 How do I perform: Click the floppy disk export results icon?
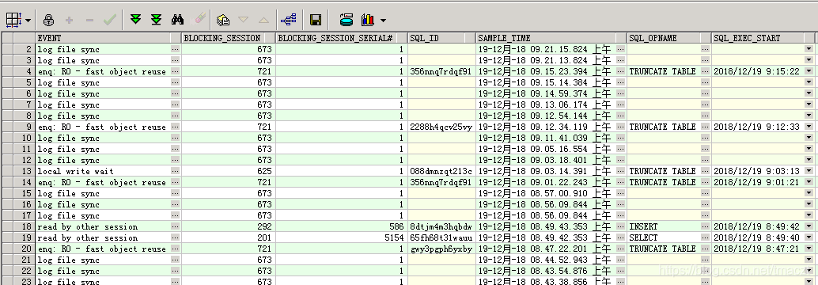pyautogui.click(x=315, y=20)
